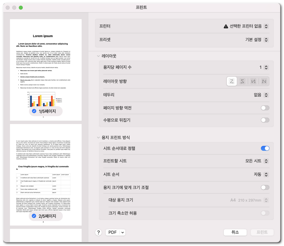This screenshot has height=246, width=284.
Task: Select the vertical N layout direction icon
Action: pyautogui.click(x=253, y=81)
